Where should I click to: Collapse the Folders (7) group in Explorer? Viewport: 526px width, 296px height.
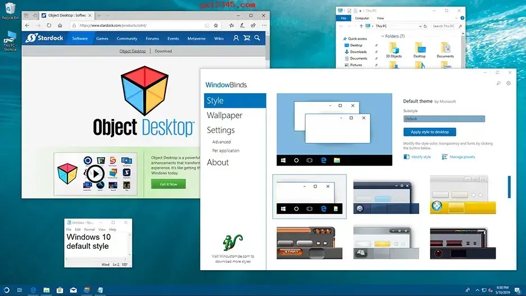383,36
